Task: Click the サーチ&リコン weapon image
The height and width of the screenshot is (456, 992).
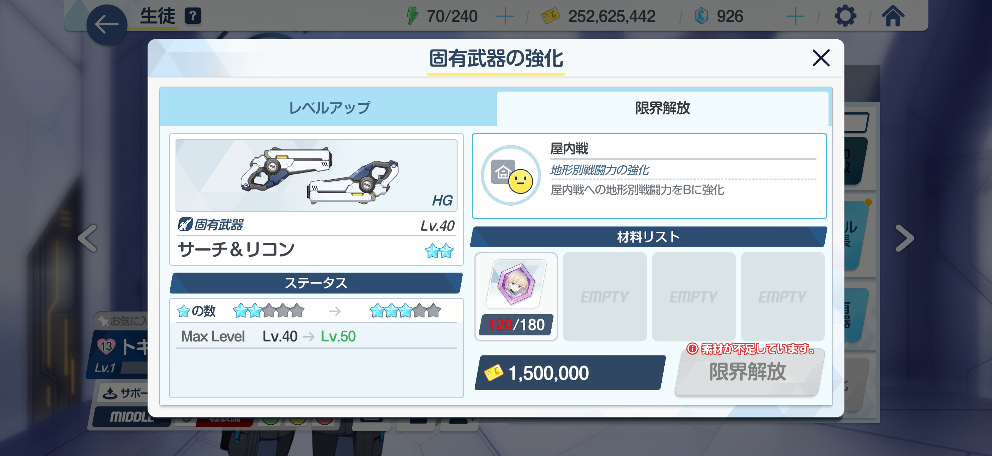Action: (316, 175)
